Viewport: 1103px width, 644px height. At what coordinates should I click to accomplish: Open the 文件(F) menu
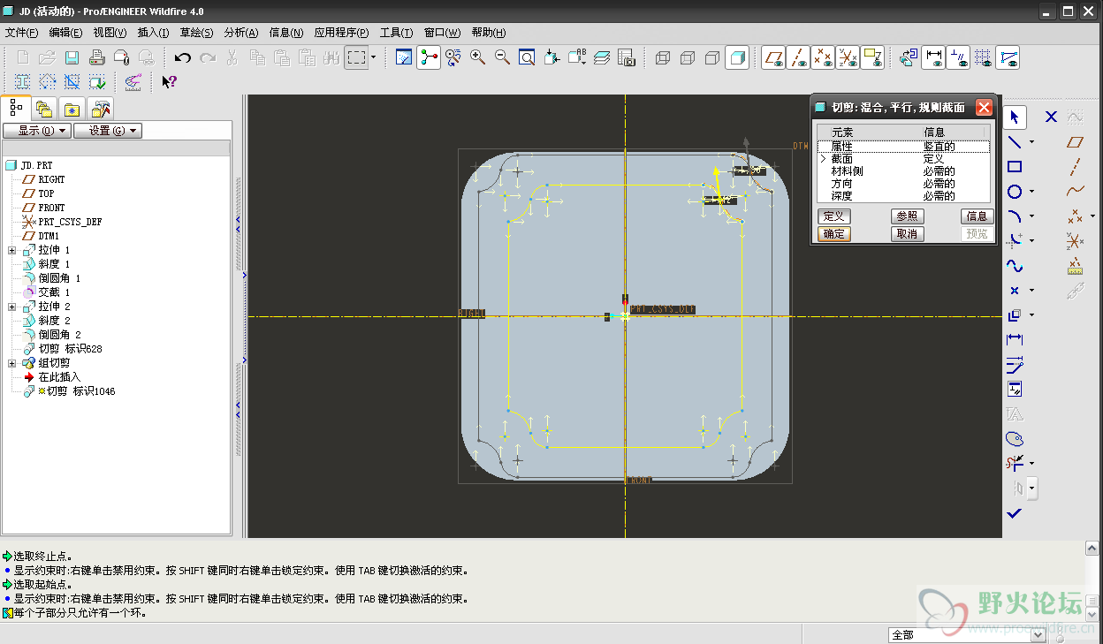[22, 33]
